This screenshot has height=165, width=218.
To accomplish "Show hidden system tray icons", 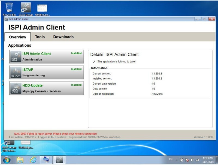I will pyautogui.click(x=177, y=160).
